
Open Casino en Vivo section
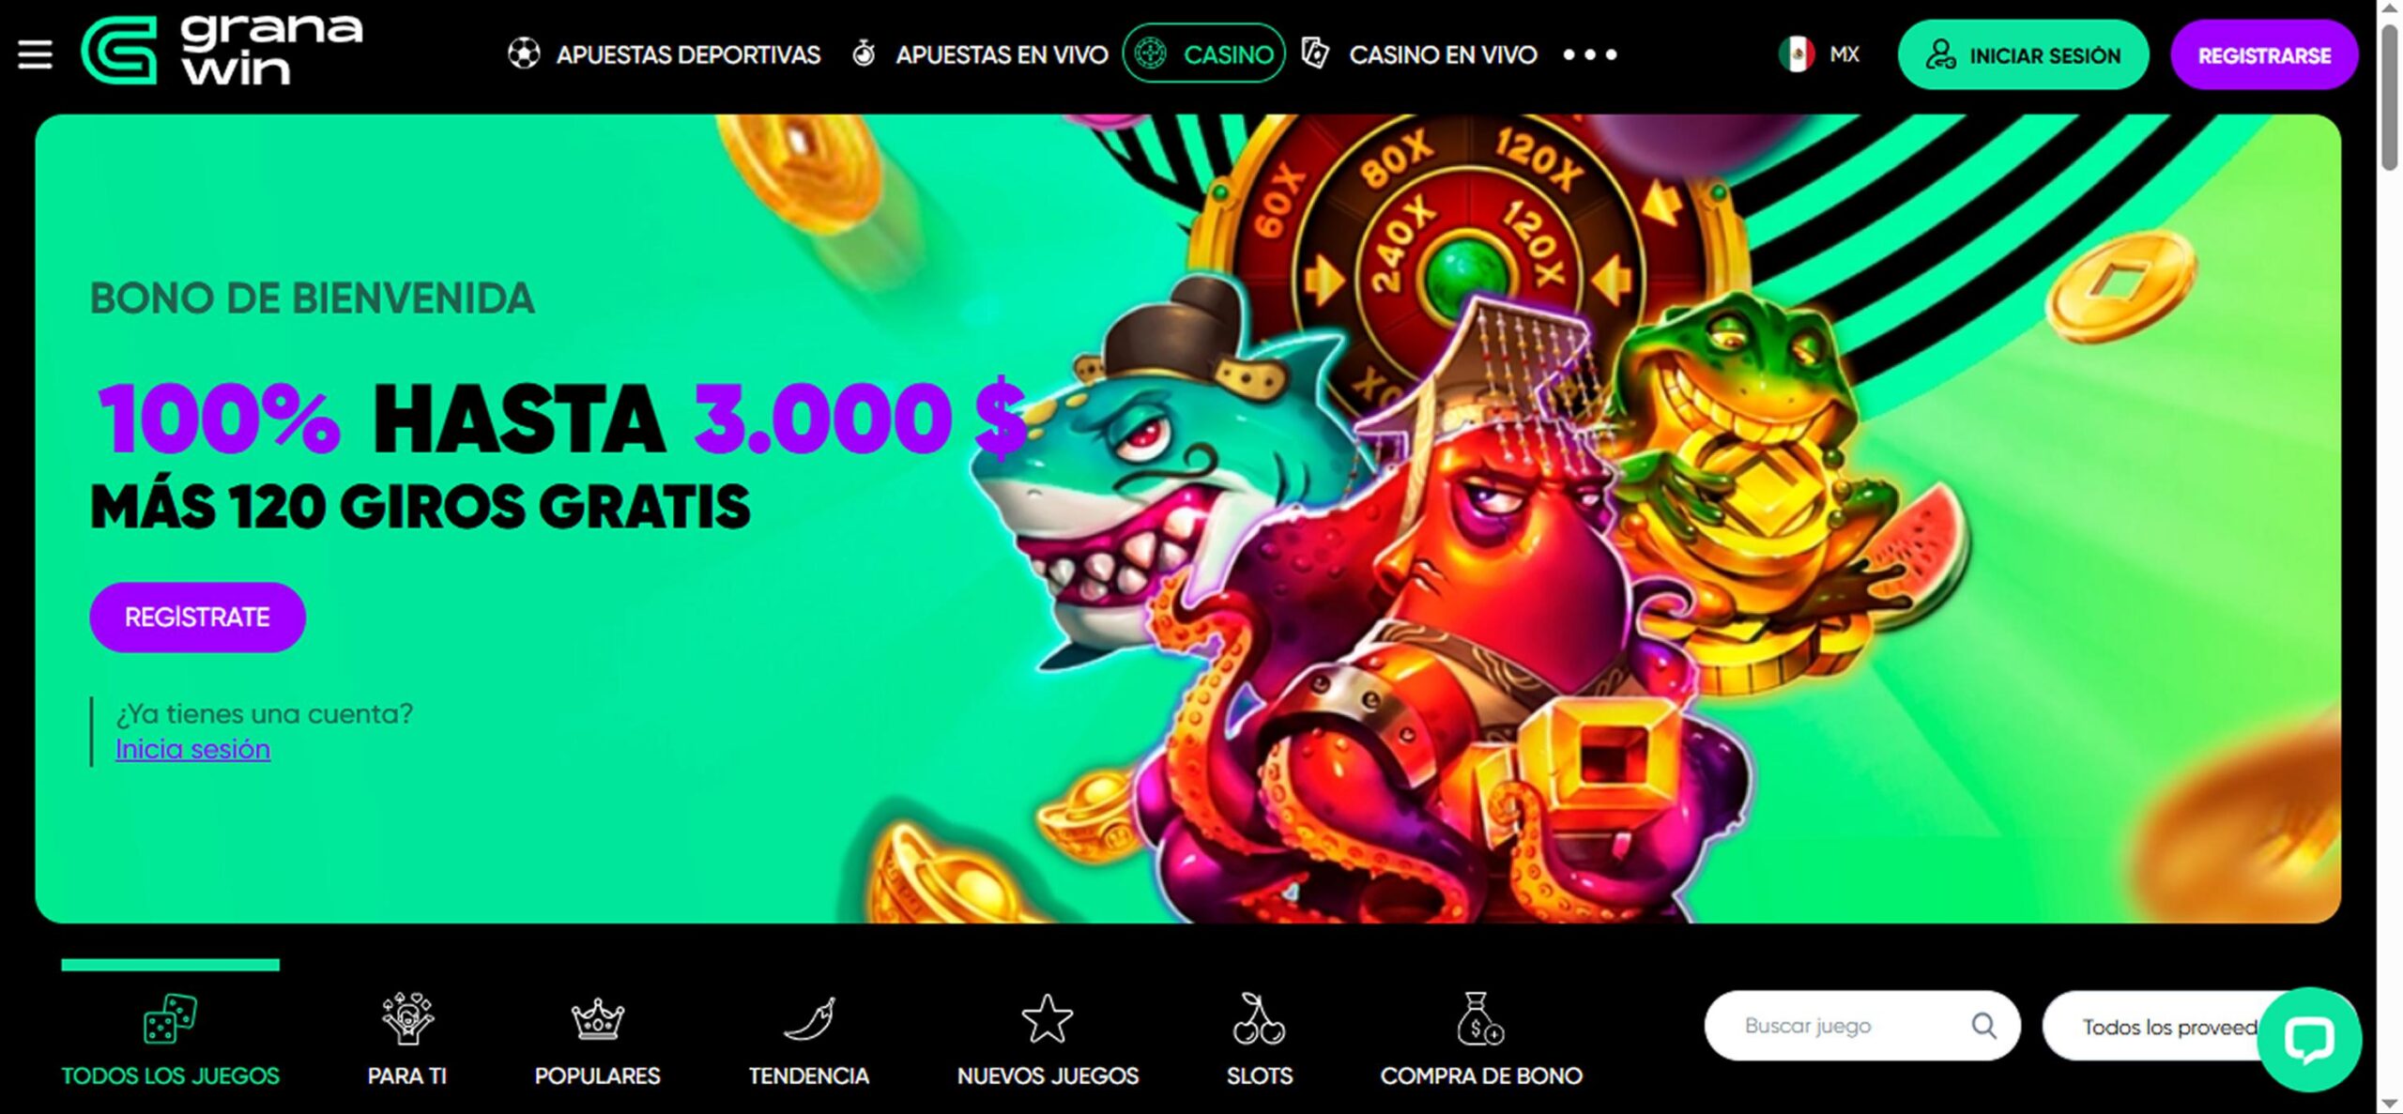click(x=1419, y=54)
